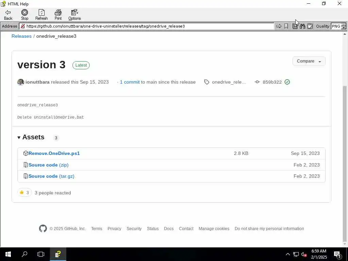Click the insecure-page icon in address field
This screenshot has height=261, width=348.
tap(23, 26)
